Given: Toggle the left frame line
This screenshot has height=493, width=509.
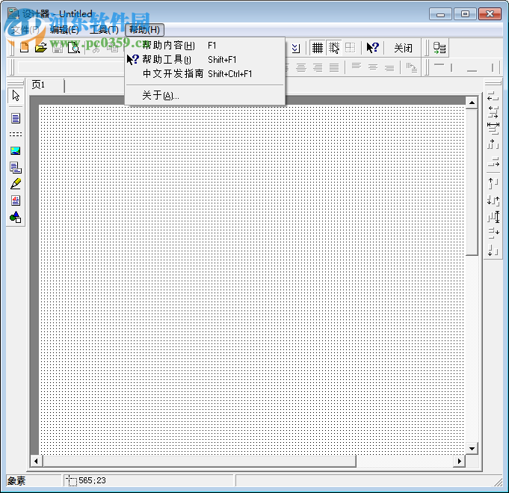Looking at the screenshot, I should [451, 67].
